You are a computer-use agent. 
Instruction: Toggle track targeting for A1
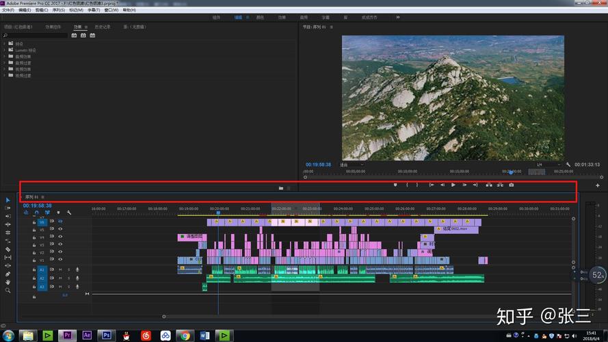(x=42, y=269)
